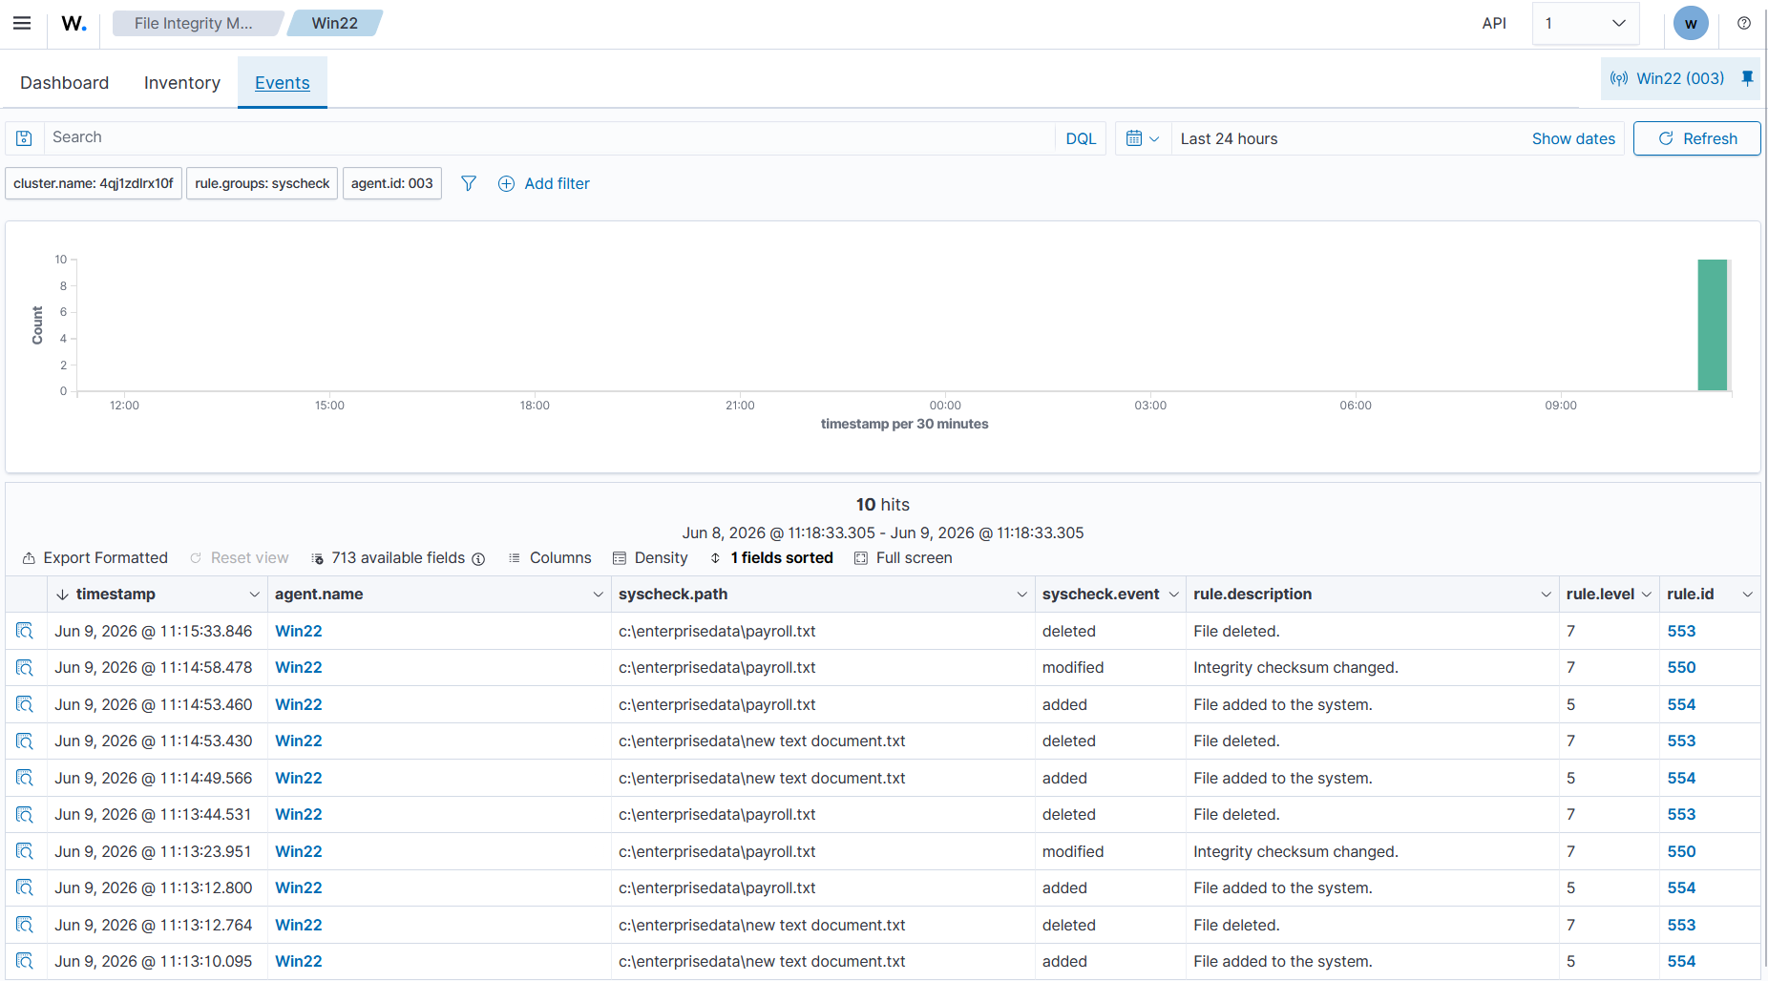Toggle DQL query language
Image resolution: width=1768 pixels, height=981 pixels.
(1081, 138)
